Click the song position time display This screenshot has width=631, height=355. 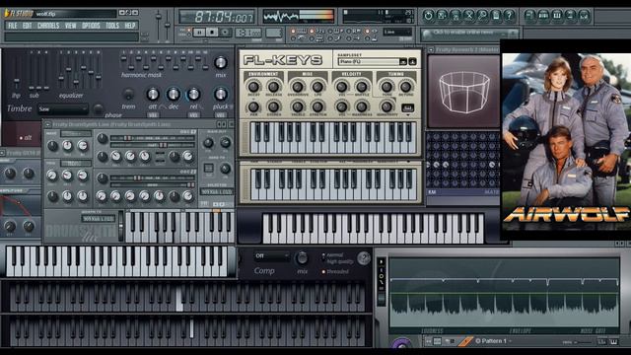coord(217,17)
